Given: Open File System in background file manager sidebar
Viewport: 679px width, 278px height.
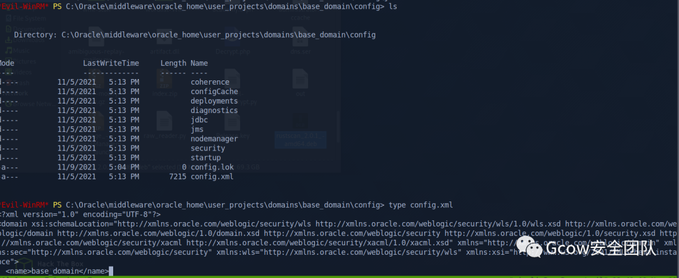Looking at the screenshot, I should (x=26, y=19).
